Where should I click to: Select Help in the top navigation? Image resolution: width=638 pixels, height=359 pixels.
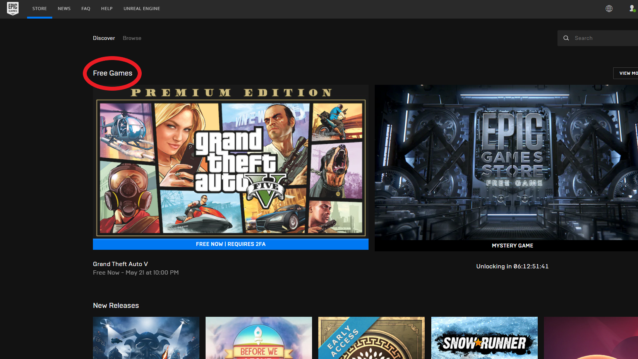point(107,9)
